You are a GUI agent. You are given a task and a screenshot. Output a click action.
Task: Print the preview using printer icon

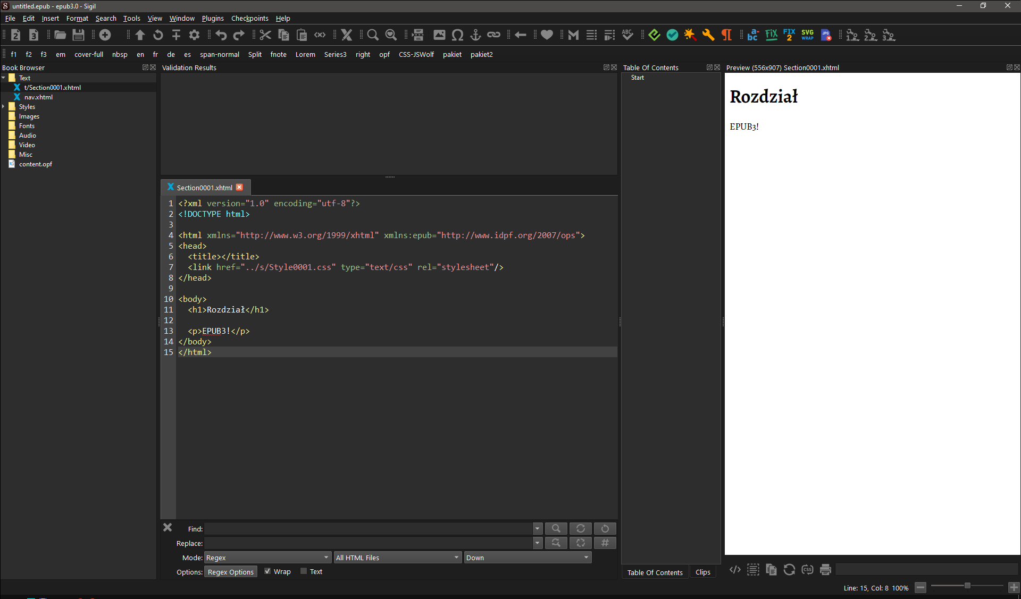(x=825, y=570)
